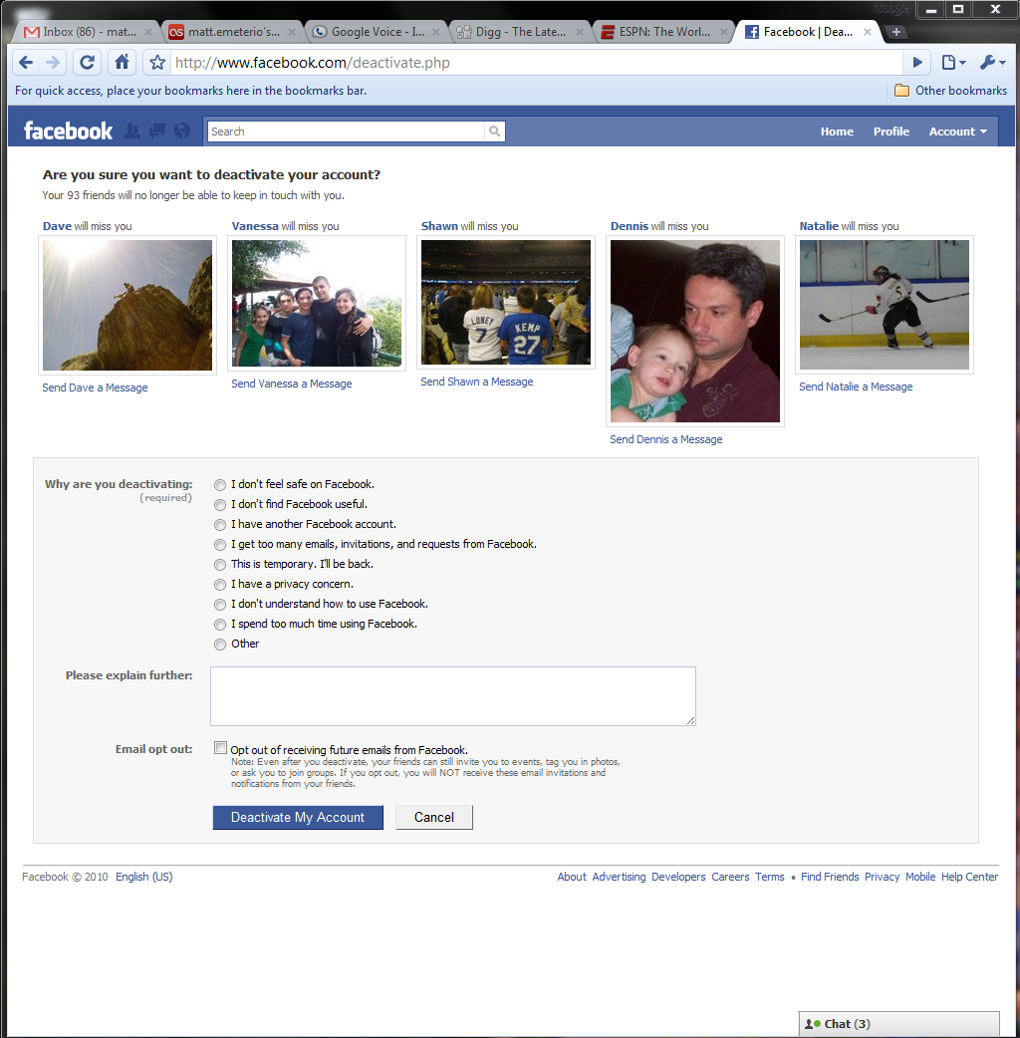Click Send Dennis a Message
This screenshot has height=1038, width=1020.
pos(665,439)
